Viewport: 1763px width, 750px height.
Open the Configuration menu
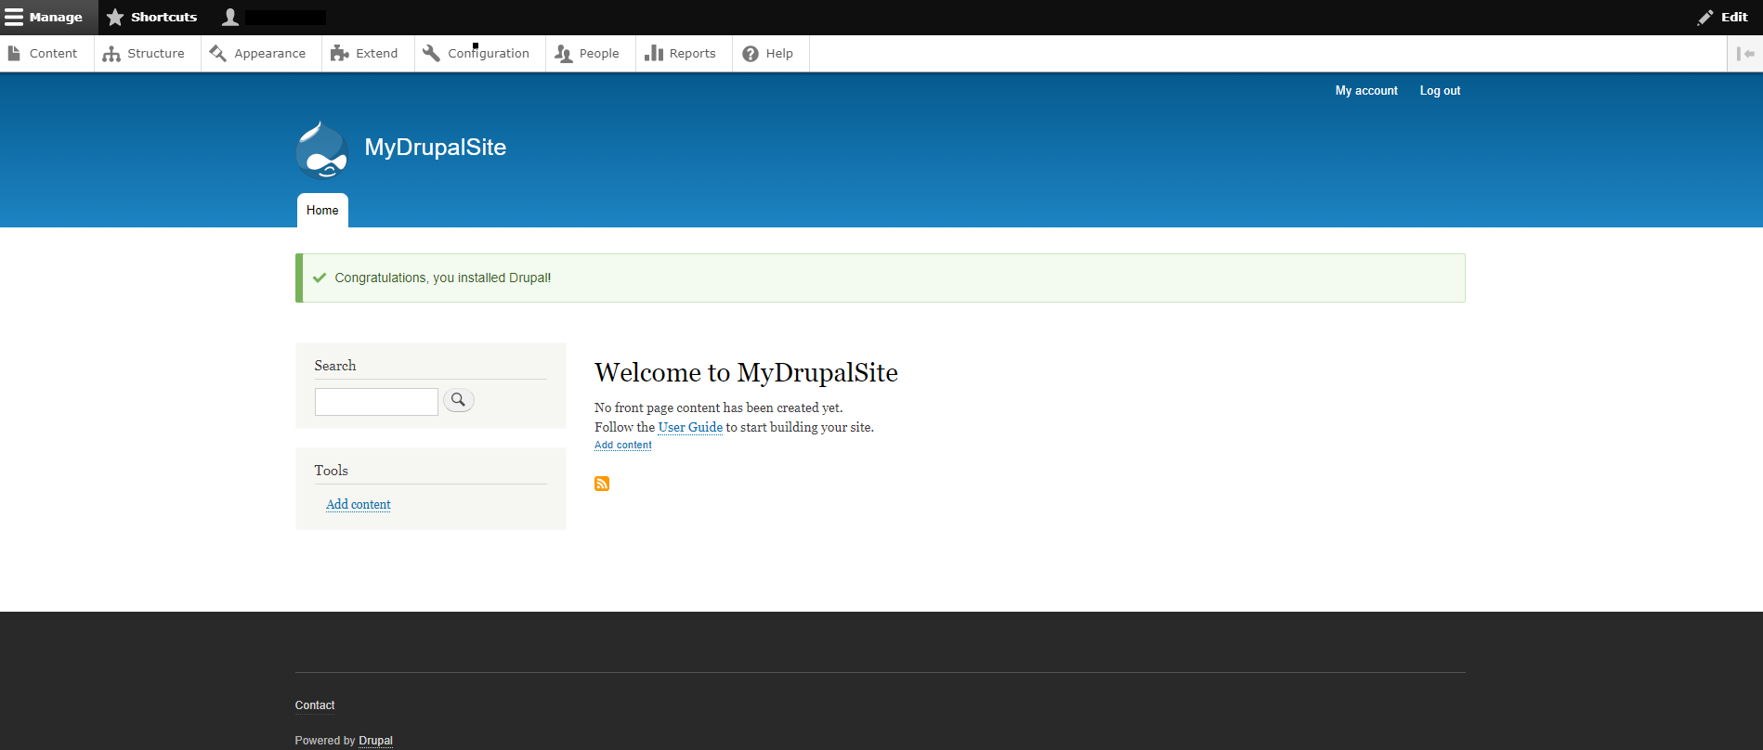(477, 54)
